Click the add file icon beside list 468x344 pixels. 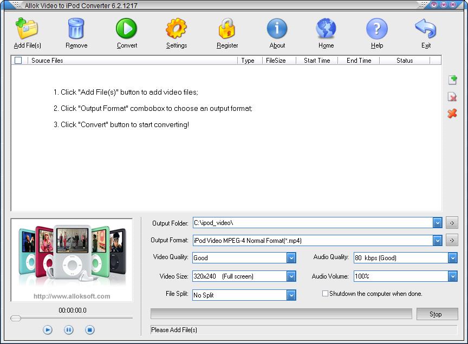[452, 80]
